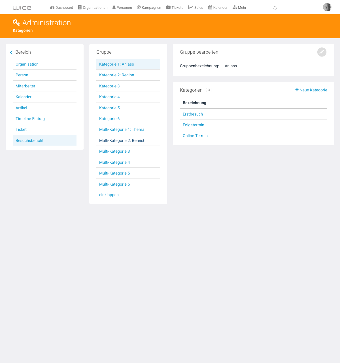Click the Tickets briefcase icon
340x363 pixels.
click(x=168, y=7)
